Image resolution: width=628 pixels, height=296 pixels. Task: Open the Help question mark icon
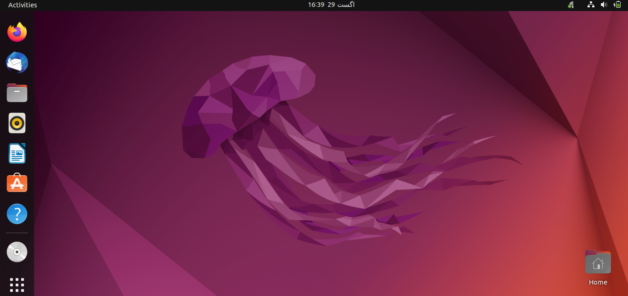[x=17, y=214]
